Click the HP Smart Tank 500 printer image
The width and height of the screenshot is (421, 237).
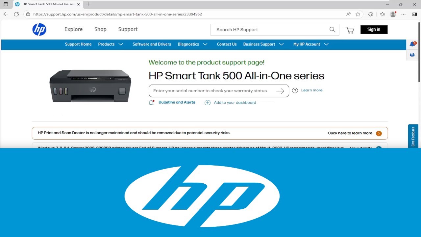click(x=90, y=86)
